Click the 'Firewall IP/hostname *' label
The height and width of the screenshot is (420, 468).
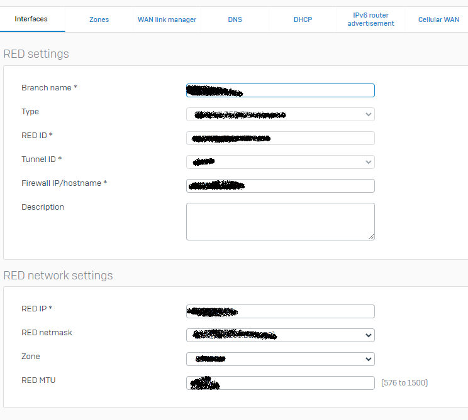64,183
